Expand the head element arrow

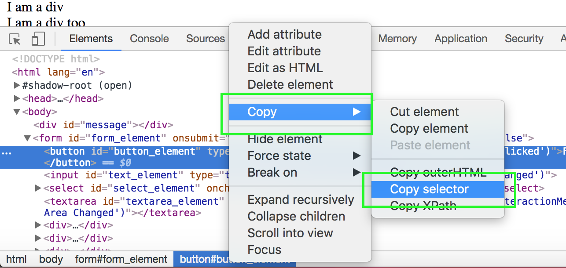click(17, 99)
